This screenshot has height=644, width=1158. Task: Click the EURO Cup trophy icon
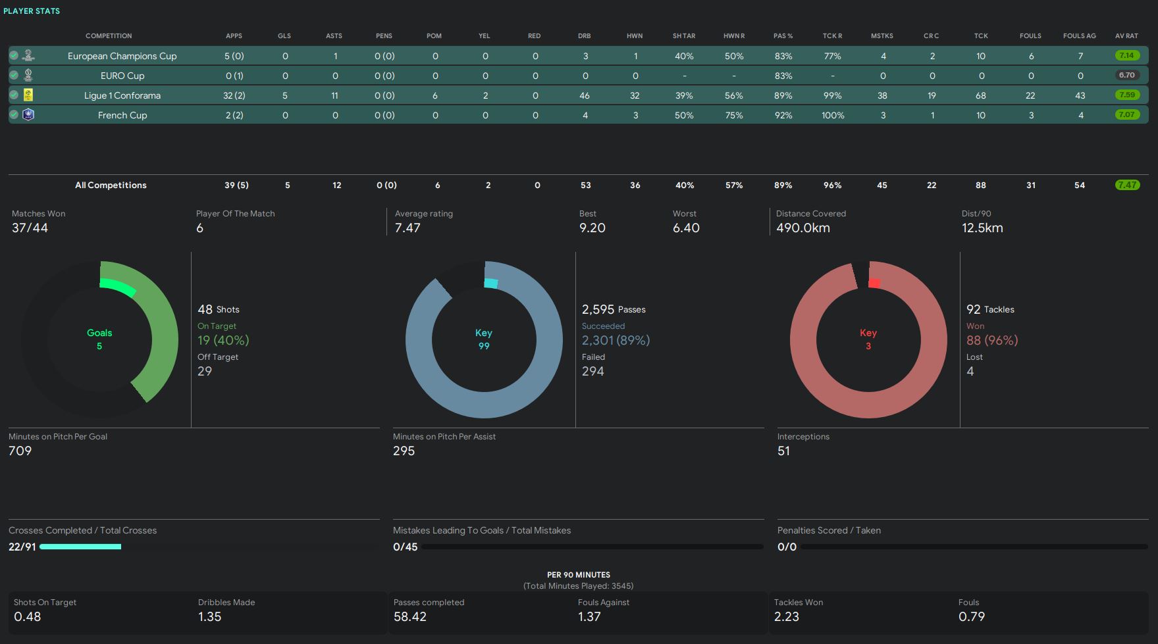[28, 75]
